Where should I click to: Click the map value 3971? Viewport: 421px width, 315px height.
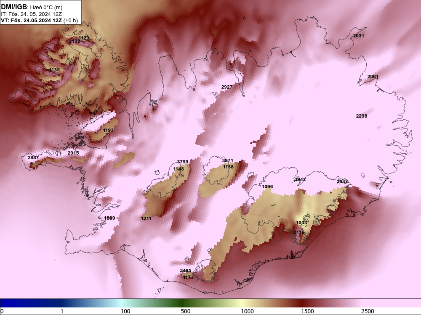[x=228, y=160]
